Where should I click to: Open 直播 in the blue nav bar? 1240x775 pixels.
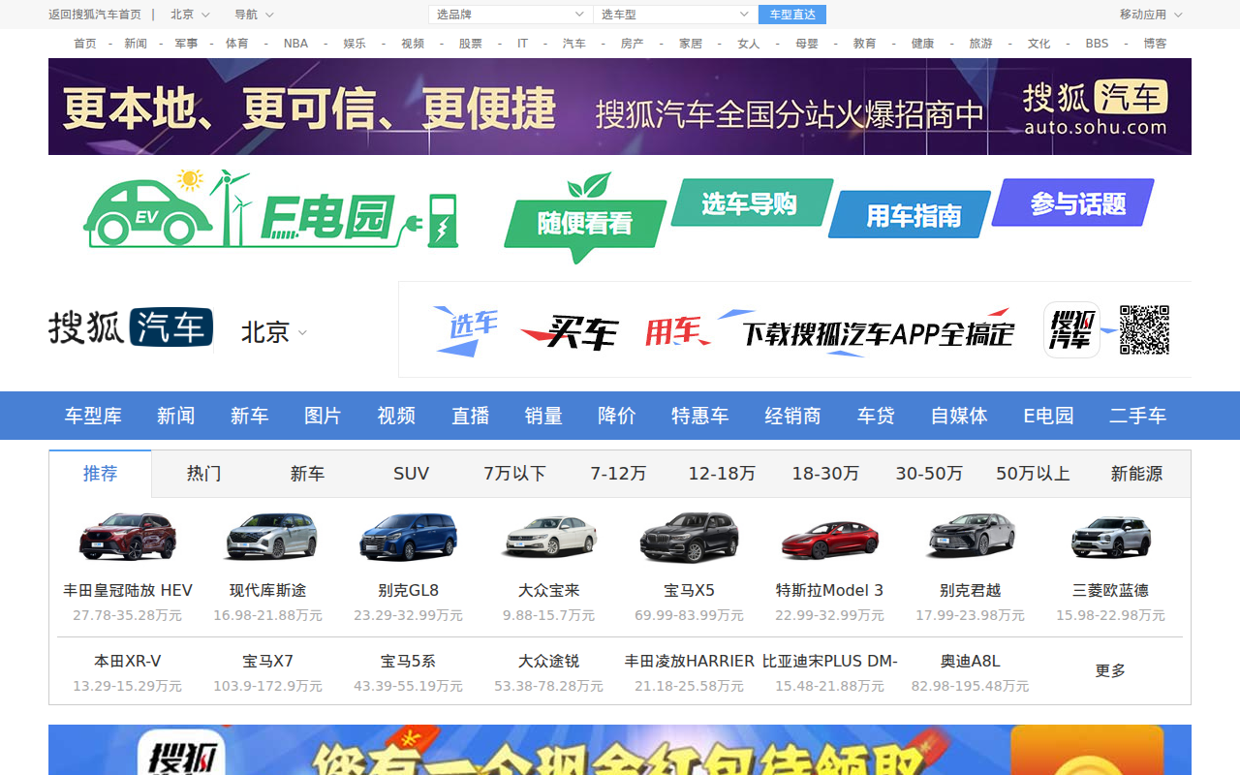470,416
